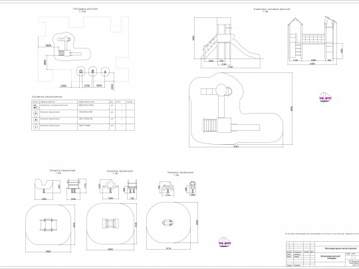Click the play complex front elevation with the bridge

click(x=312, y=39)
